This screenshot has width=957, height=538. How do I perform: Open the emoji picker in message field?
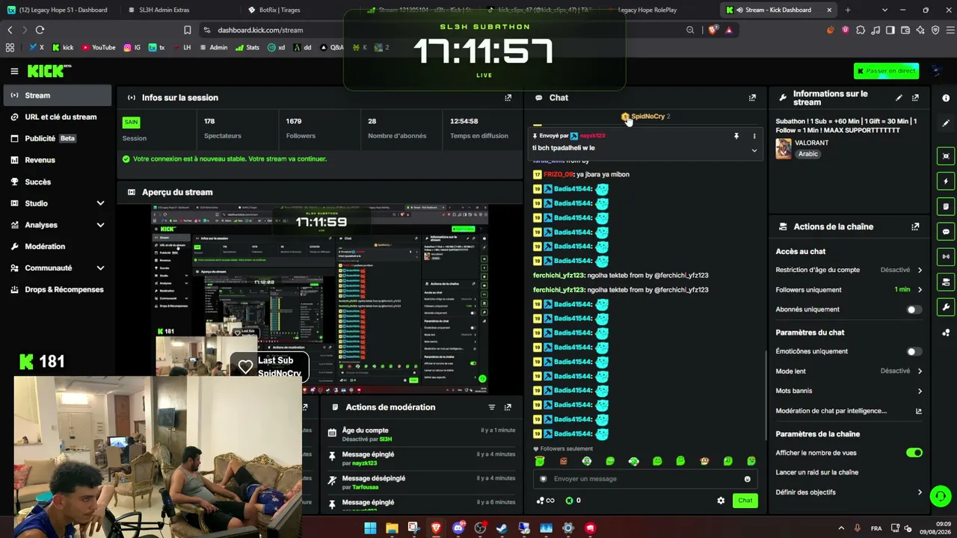(x=747, y=479)
